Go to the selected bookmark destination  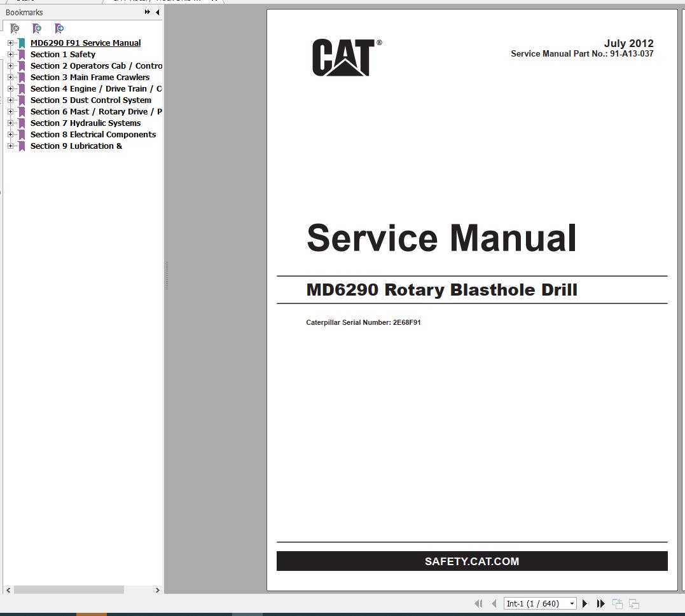pos(59,29)
